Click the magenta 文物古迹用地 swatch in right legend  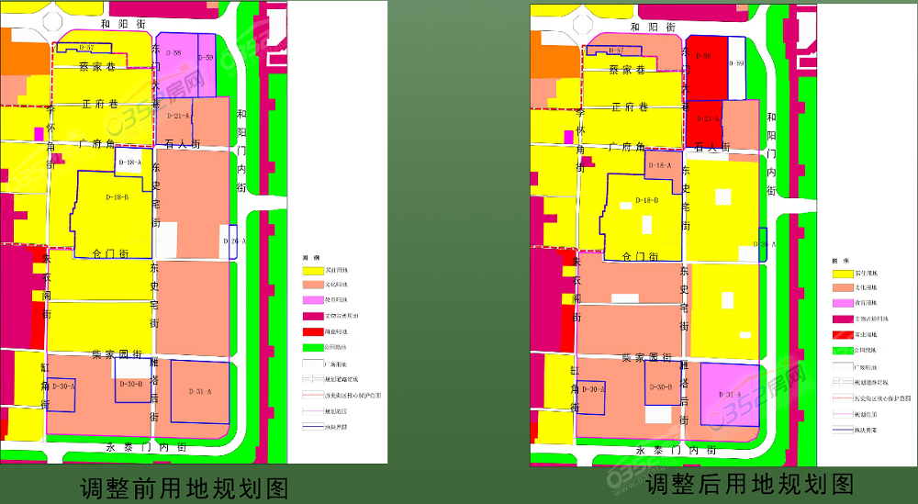pyautogui.click(x=844, y=319)
